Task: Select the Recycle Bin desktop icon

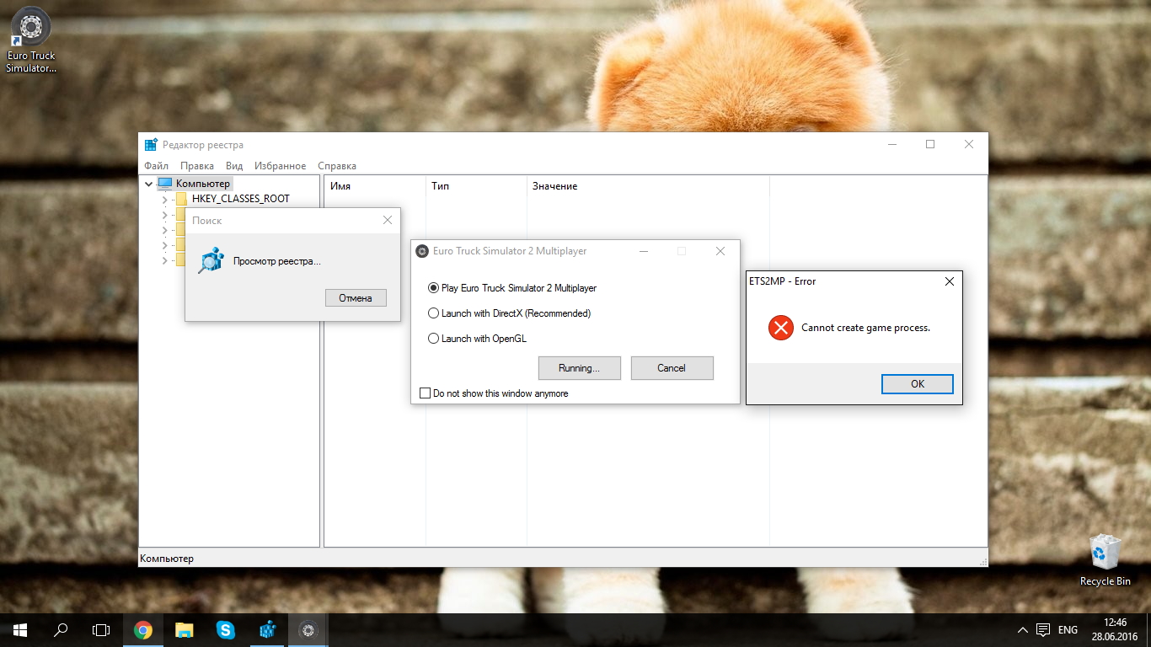Action: [x=1105, y=559]
